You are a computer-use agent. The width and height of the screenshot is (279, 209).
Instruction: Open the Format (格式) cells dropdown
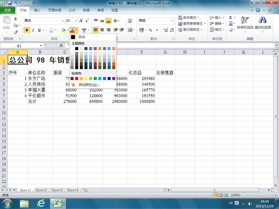(x=217, y=30)
